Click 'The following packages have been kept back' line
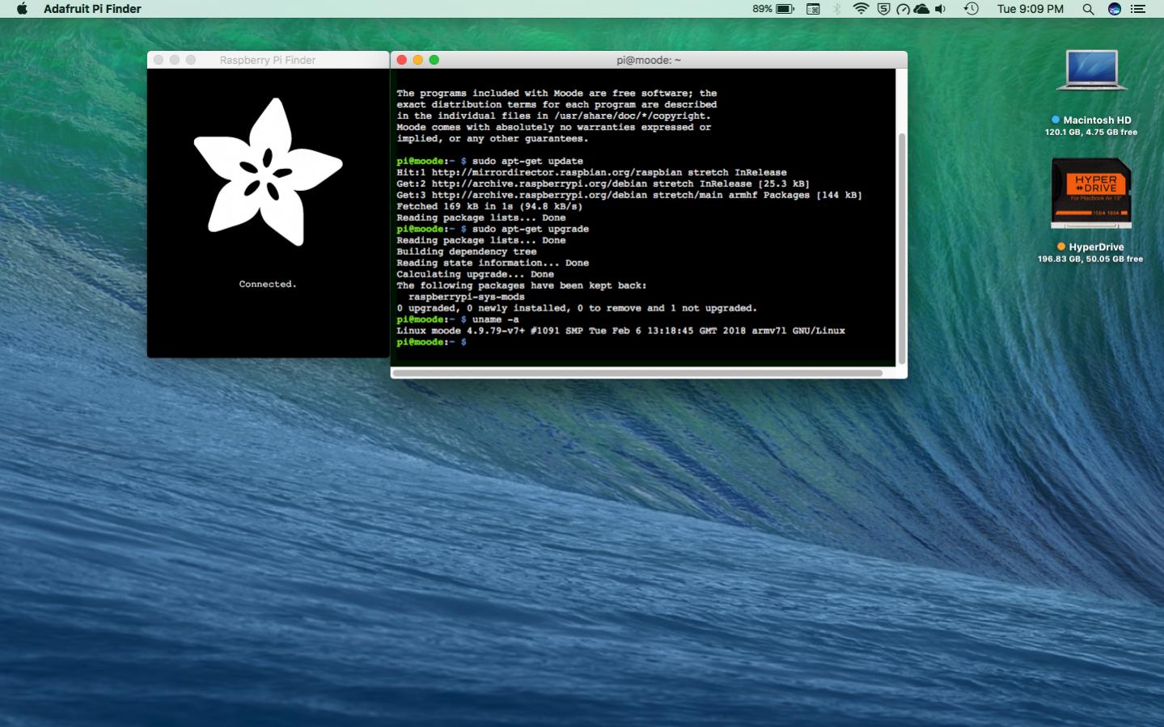The image size is (1164, 727). (x=522, y=285)
